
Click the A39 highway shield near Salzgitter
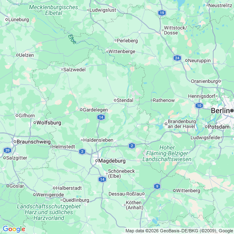[7, 150]
